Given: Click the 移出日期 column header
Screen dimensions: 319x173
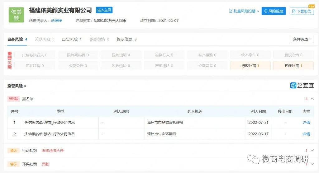Looking at the screenshot, I should click(285, 111).
